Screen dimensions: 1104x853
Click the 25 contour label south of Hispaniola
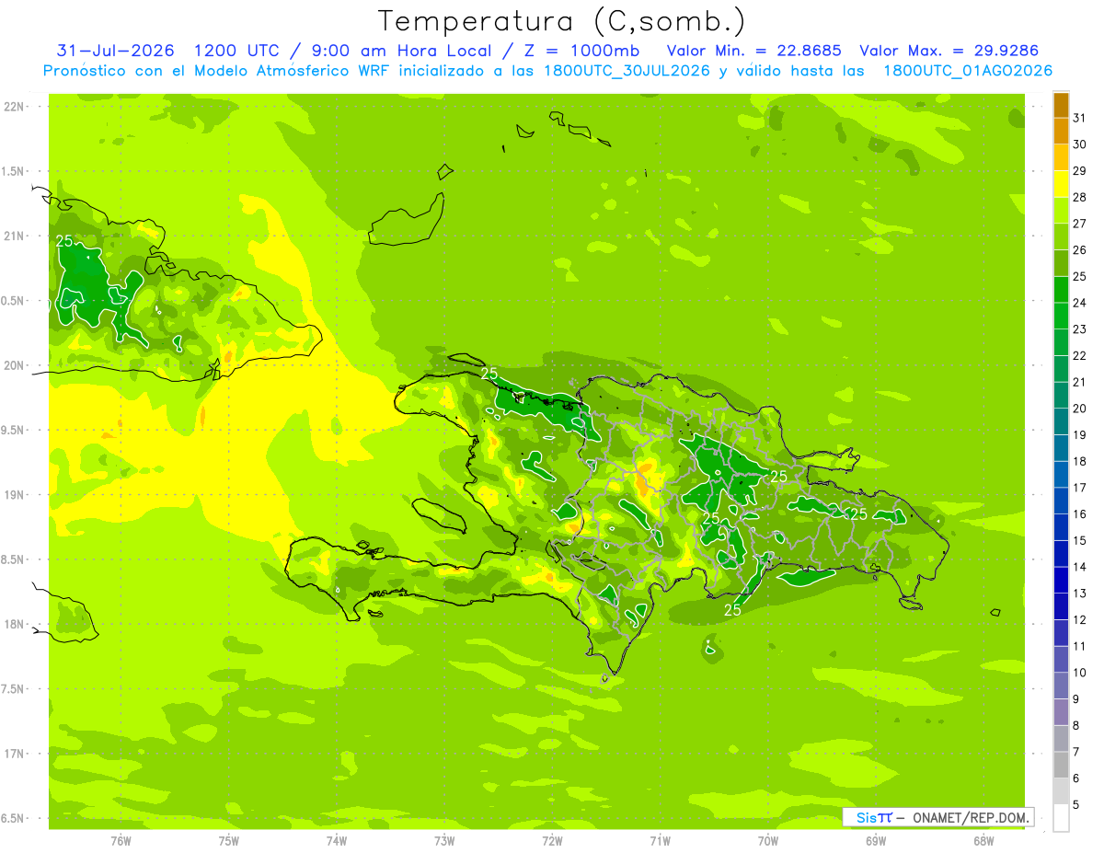pyautogui.click(x=733, y=610)
